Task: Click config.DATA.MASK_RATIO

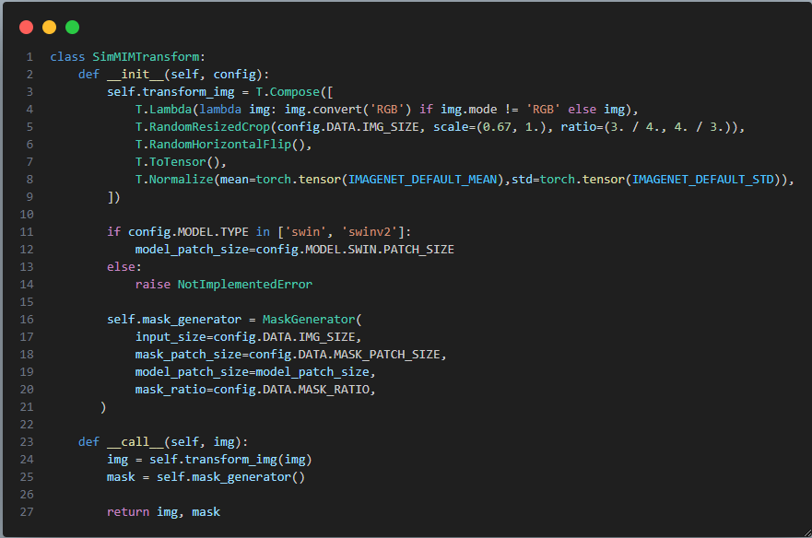Action: point(291,390)
